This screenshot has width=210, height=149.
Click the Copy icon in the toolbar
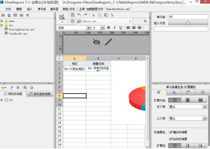(x=100, y=15)
